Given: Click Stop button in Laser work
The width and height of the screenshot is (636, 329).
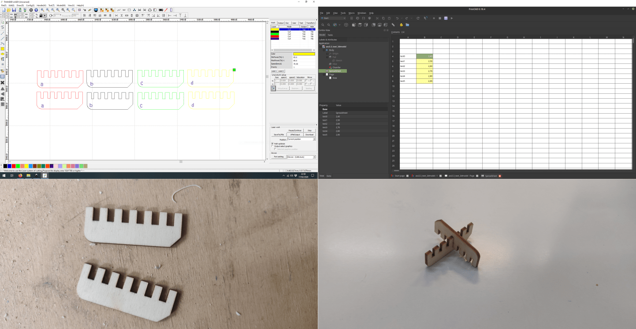Looking at the screenshot, I should pos(309,130).
